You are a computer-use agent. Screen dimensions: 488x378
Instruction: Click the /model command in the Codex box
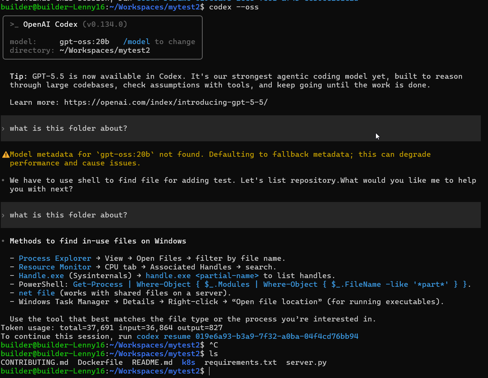[136, 42]
